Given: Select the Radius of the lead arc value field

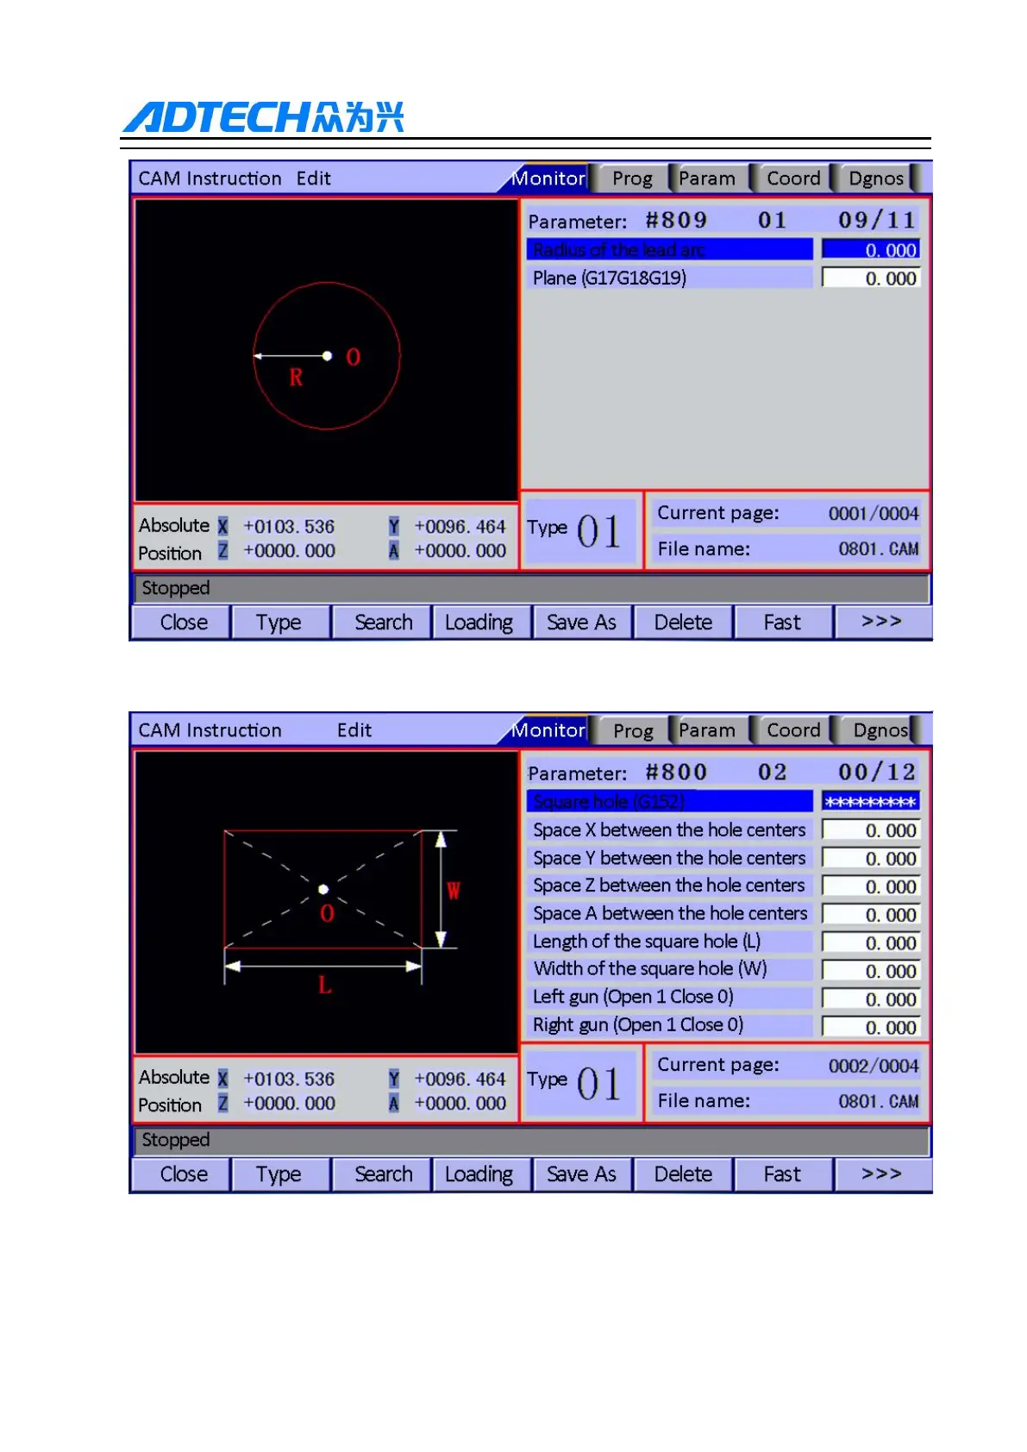Looking at the screenshot, I should 871,250.
